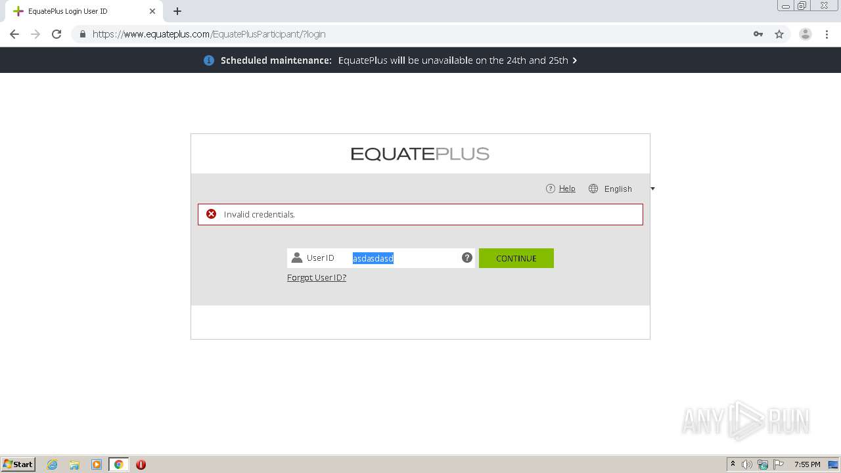Screen dimensions: 841x473
Task: Click the red Opera-style taskbar icon
Action: tap(141, 464)
